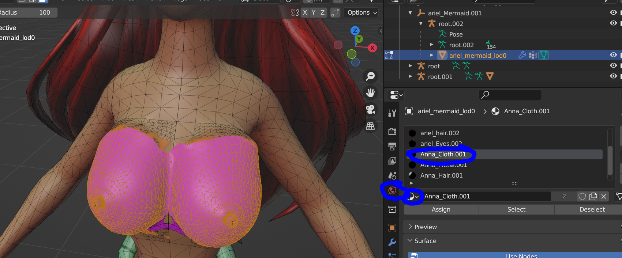Switch perspective/orthographic grid button
622x258 pixels.
(x=370, y=126)
